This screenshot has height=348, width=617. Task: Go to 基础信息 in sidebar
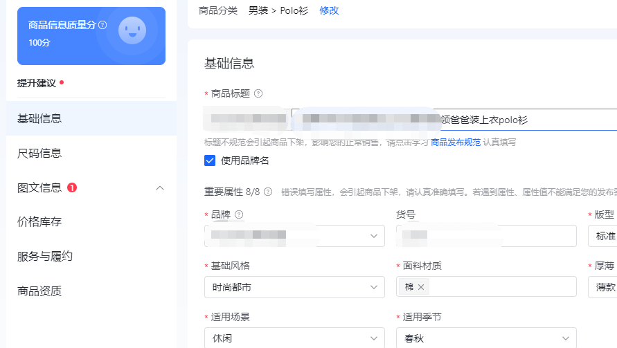coord(91,118)
